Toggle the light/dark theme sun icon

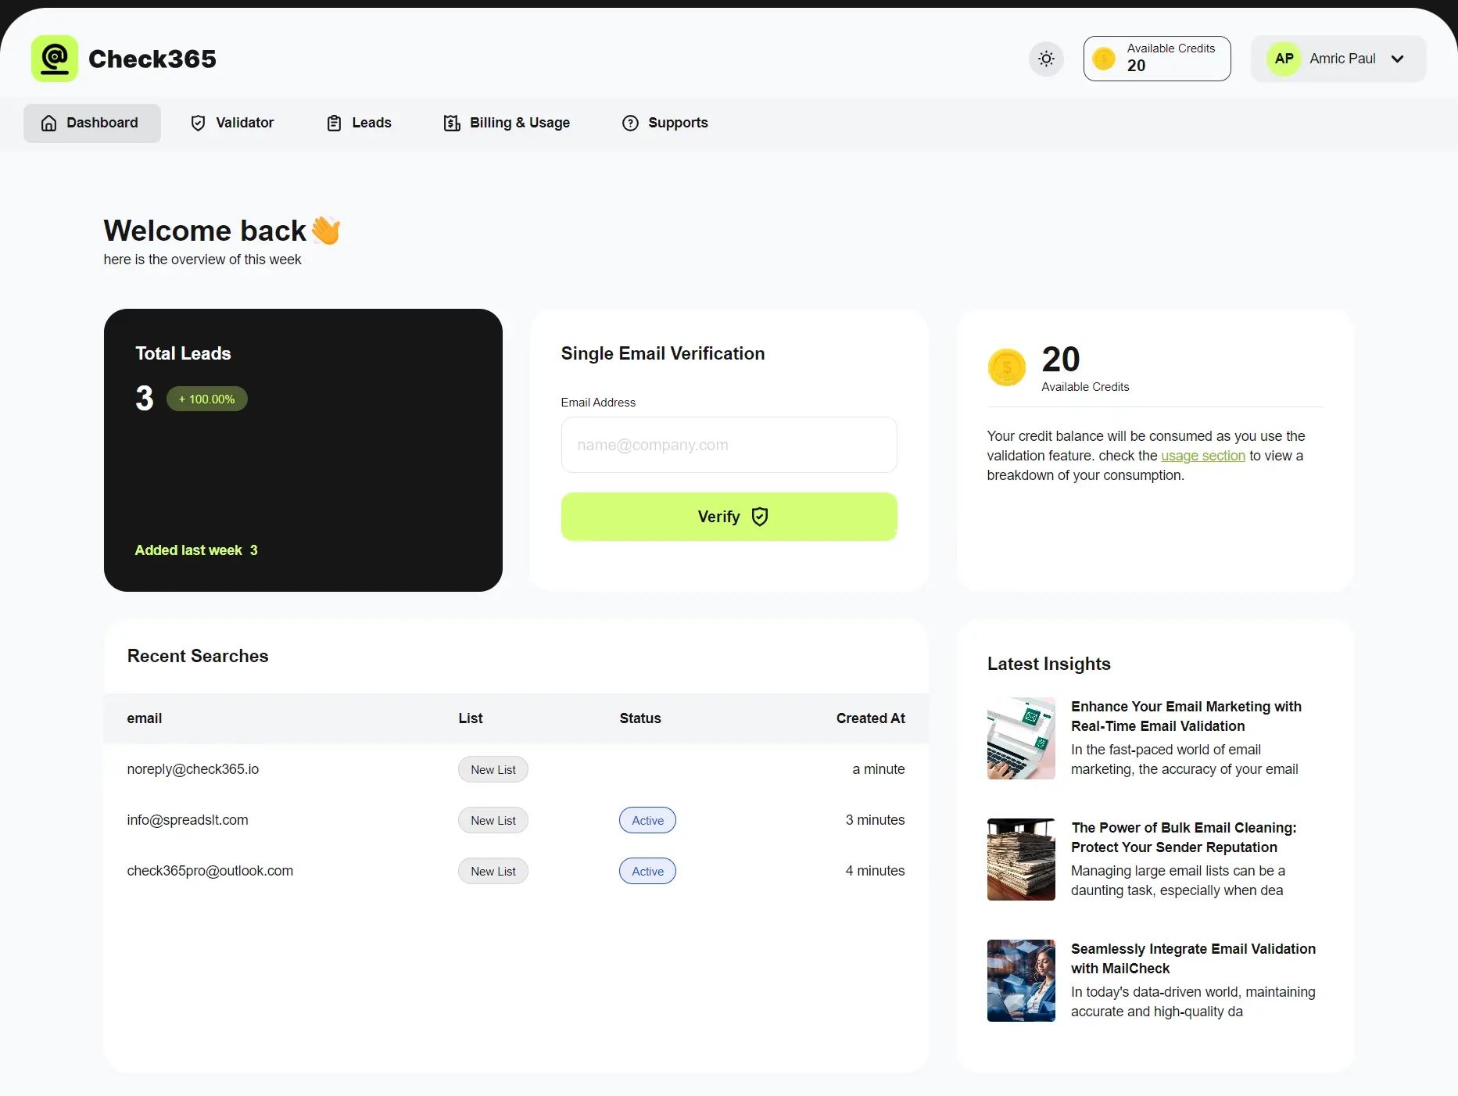pos(1046,59)
